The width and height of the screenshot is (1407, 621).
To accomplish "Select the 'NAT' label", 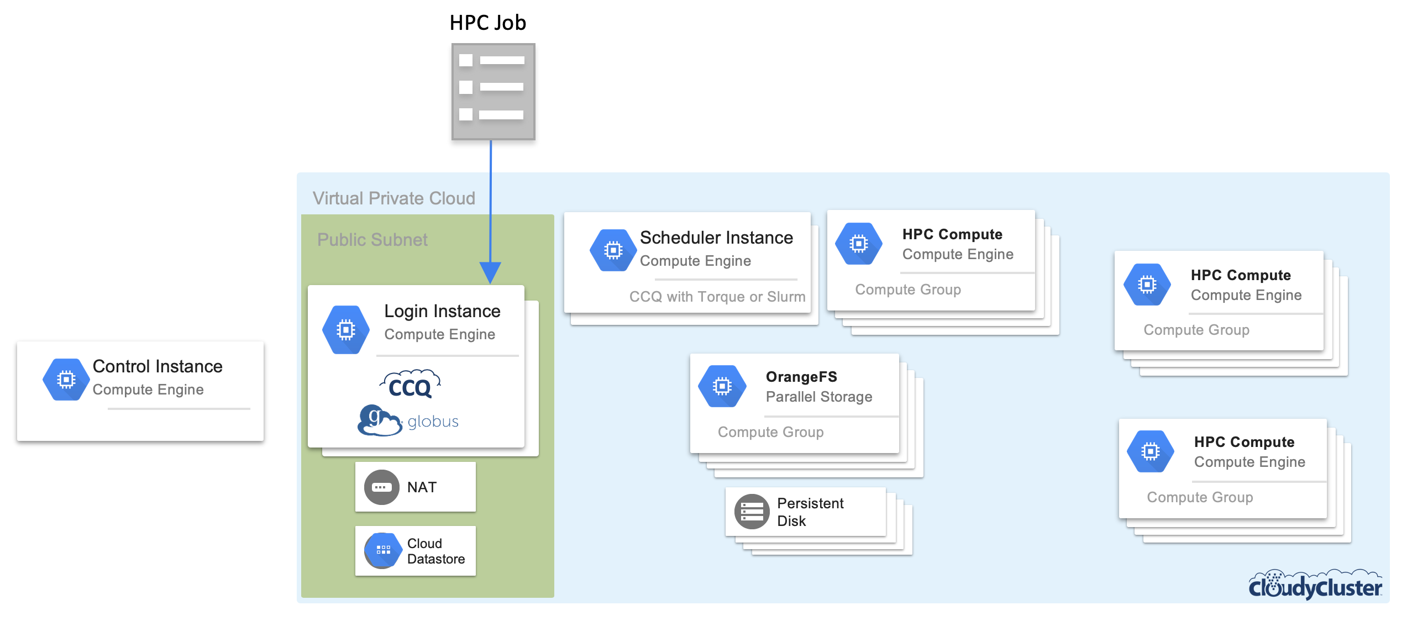I will point(422,487).
